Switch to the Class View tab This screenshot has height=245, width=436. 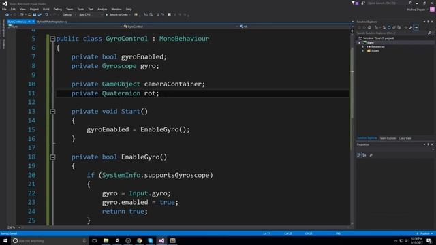point(405,138)
